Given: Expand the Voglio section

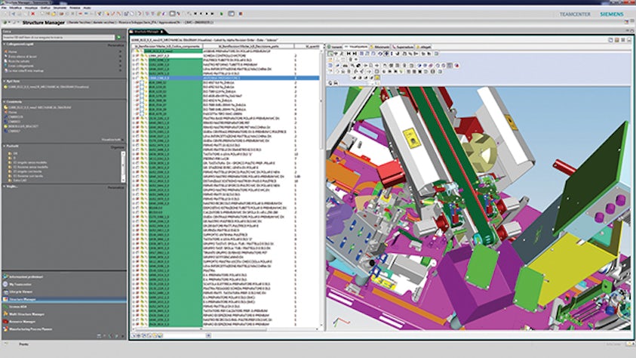Looking at the screenshot, I should point(5,187).
